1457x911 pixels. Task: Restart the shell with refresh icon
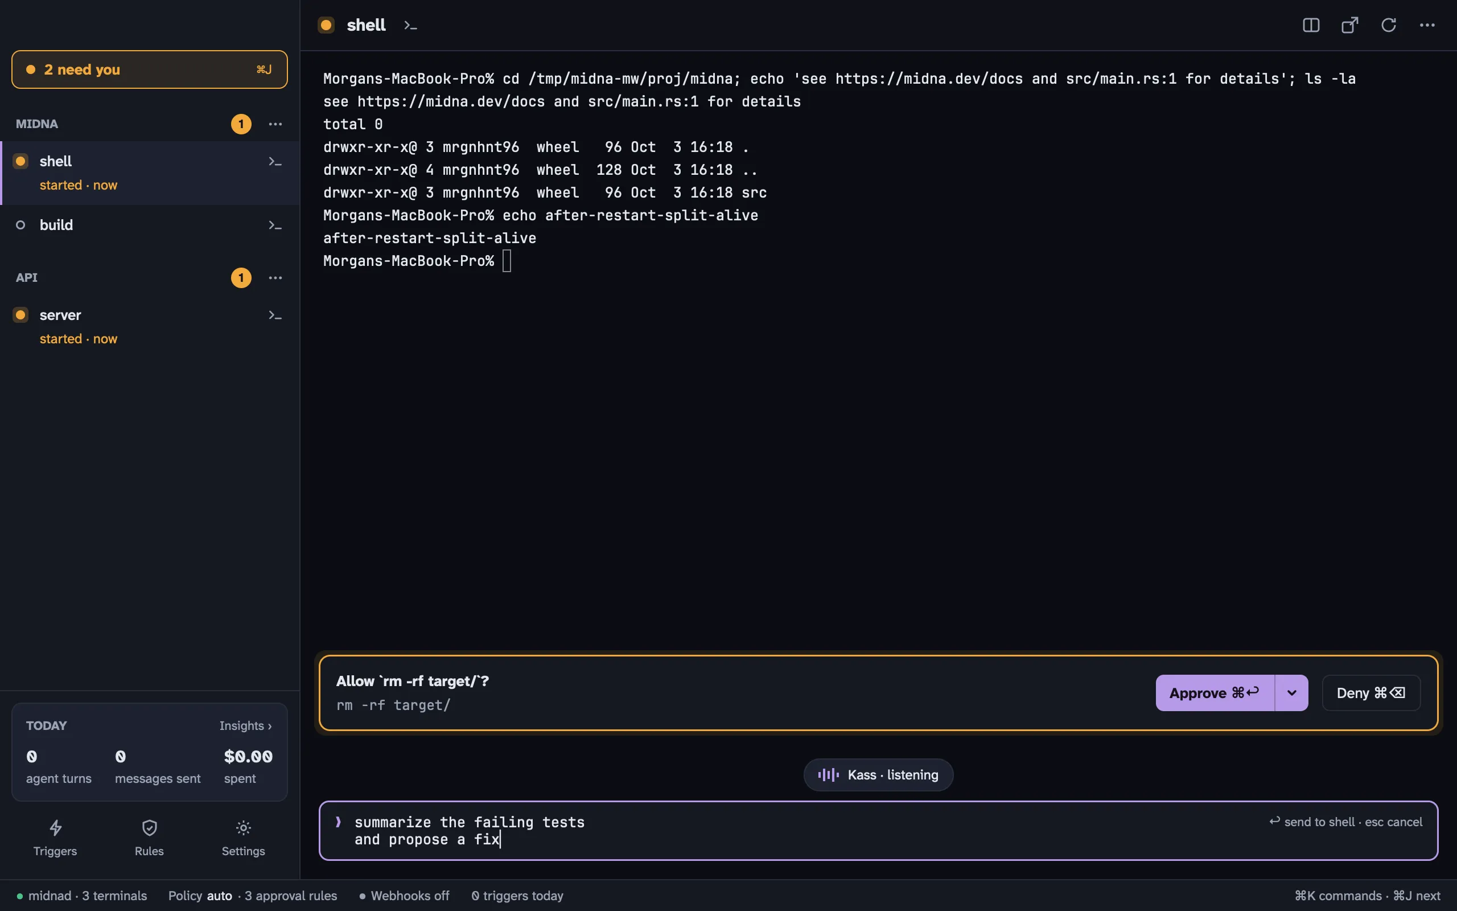click(x=1388, y=25)
